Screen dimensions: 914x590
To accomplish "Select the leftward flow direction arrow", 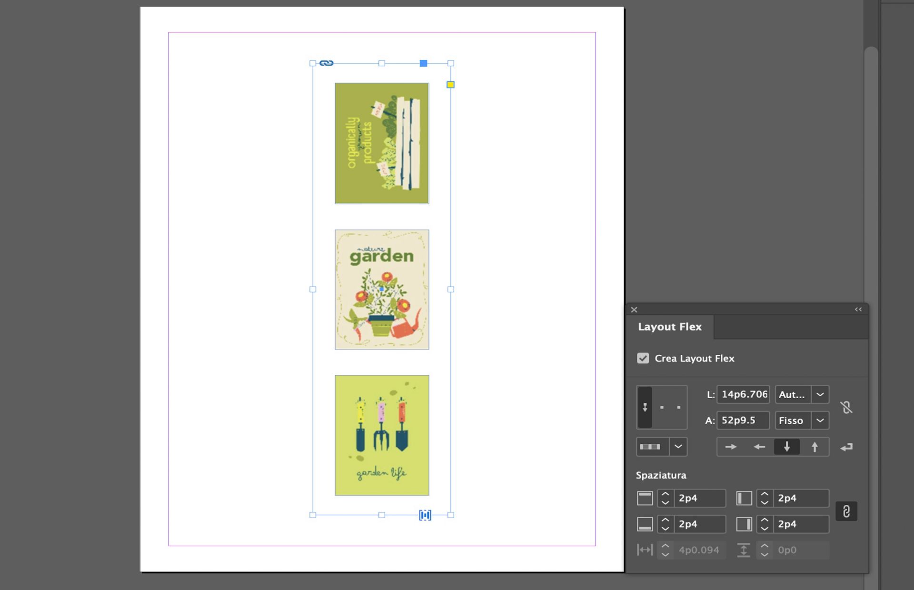I will pos(759,447).
